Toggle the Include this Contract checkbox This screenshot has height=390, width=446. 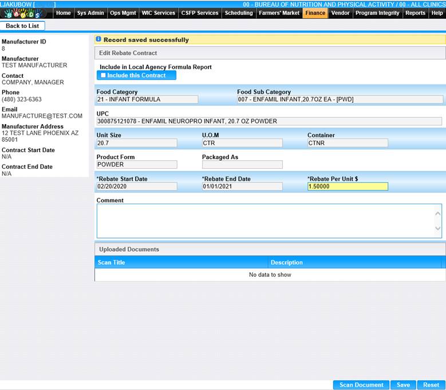[x=103, y=75]
